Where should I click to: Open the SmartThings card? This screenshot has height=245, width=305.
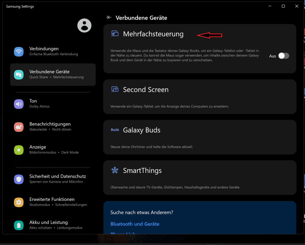pyautogui.click(x=200, y=178)
